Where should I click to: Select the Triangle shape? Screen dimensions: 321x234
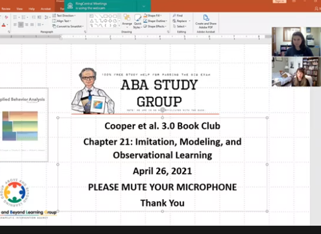coord(92,20)
